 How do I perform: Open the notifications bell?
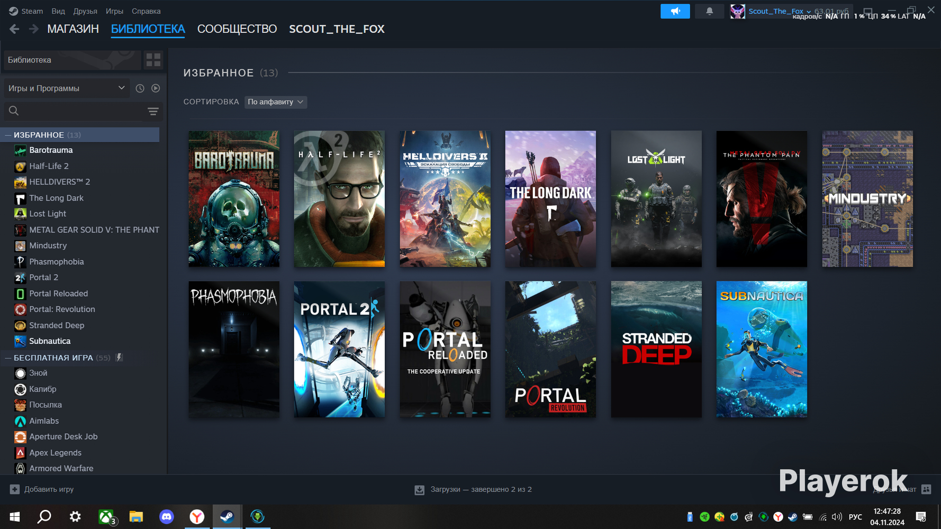point(709,11)
